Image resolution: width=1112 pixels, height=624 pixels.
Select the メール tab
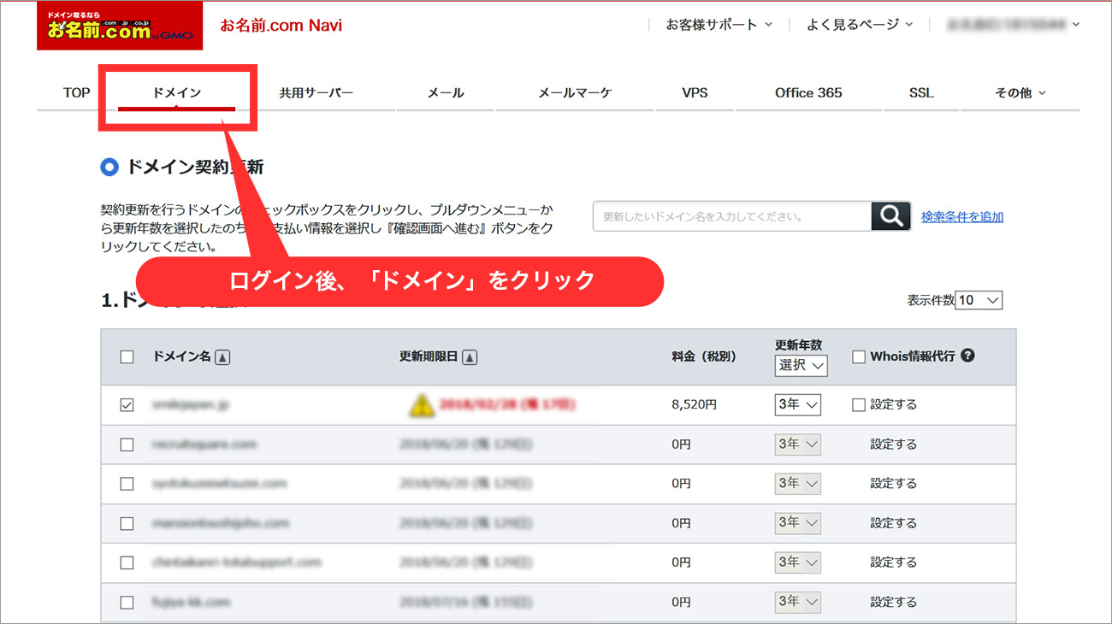coord(446,92)
